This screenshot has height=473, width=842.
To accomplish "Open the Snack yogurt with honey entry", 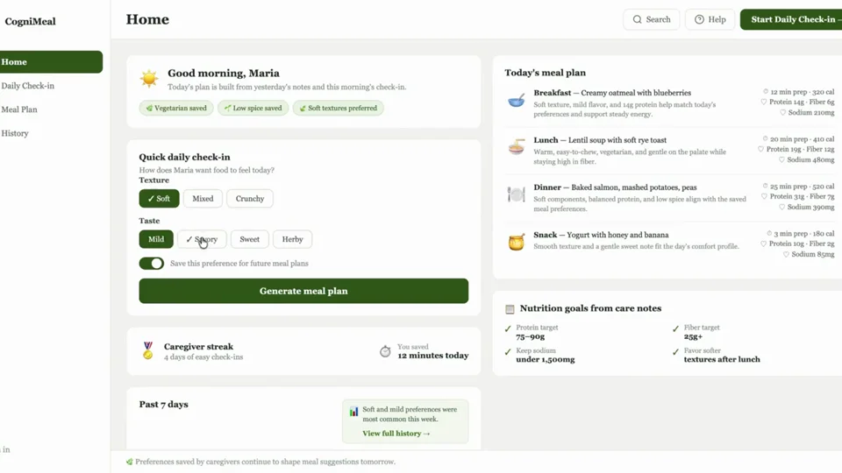I will (669, 244).
